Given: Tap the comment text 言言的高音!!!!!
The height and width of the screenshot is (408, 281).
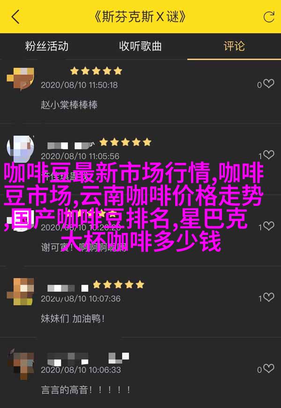Looking at the screenshot, I should [x=86, y=390].
